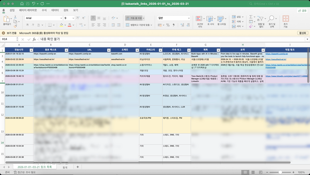Open filter dropdown for 도메인 column
Viewport: 310px width, 175px height.
click(137, 50)
